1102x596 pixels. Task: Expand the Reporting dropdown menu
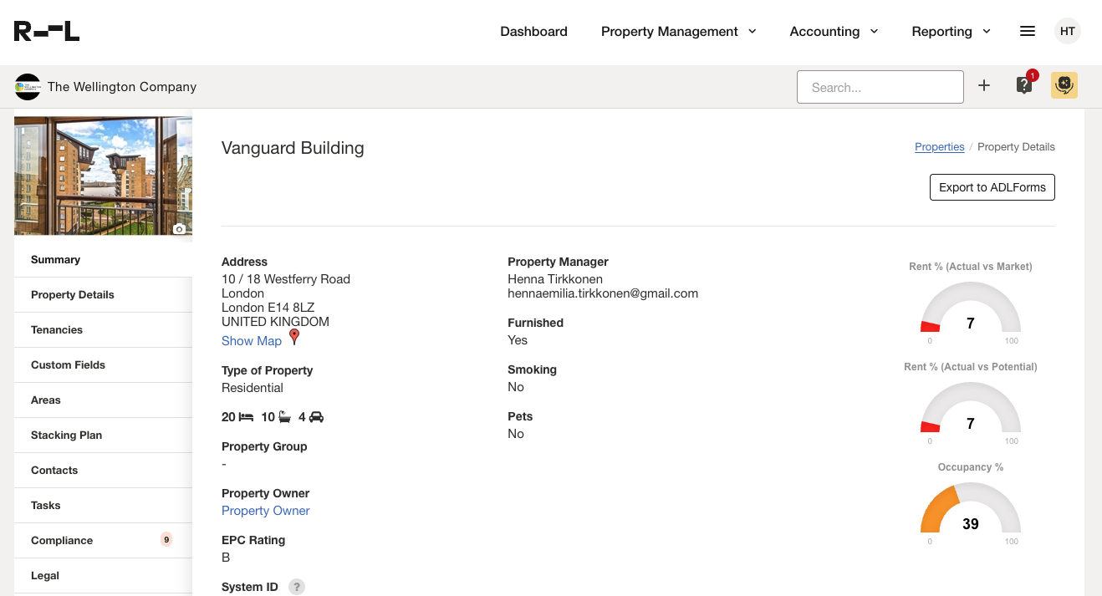click(951, 32)
